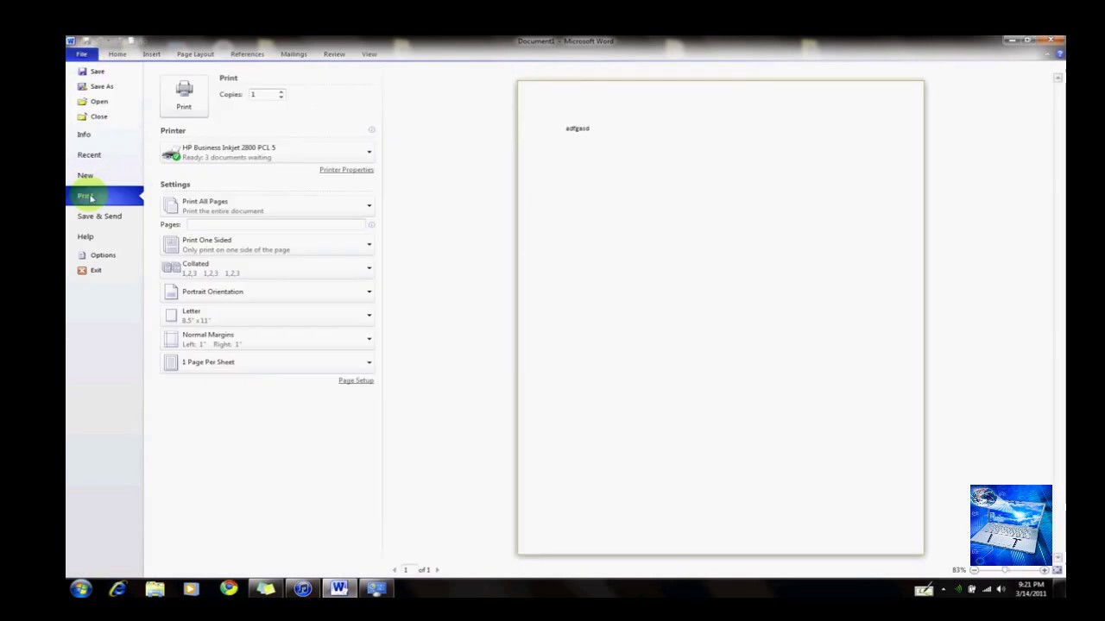
Task: Expand the Print All Pages dropdown
Action: click(268, 206)
